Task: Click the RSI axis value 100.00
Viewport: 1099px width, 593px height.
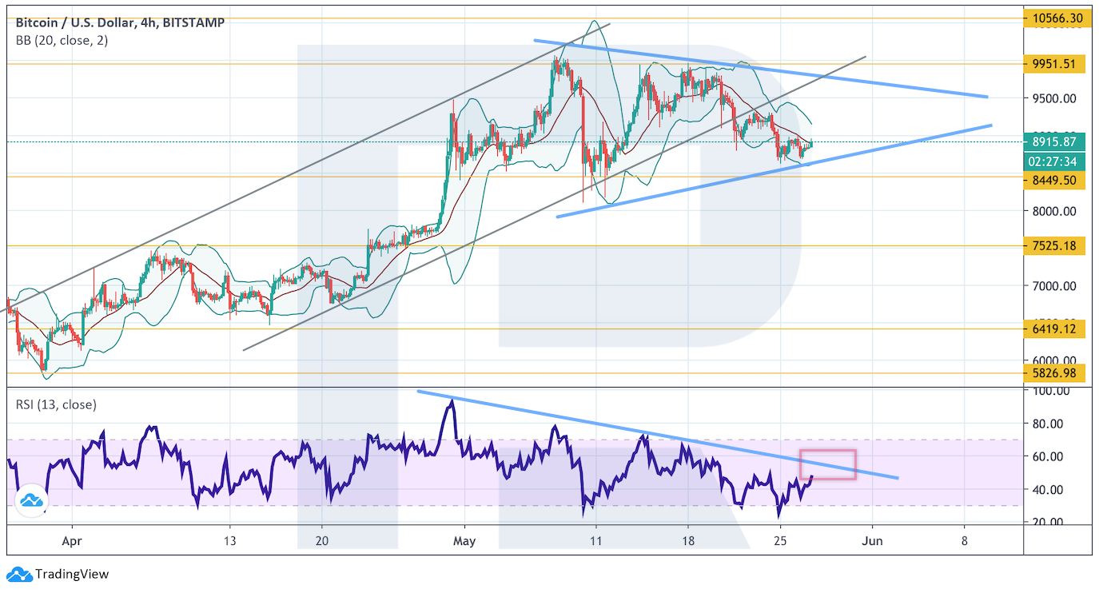Action: 1053,391
